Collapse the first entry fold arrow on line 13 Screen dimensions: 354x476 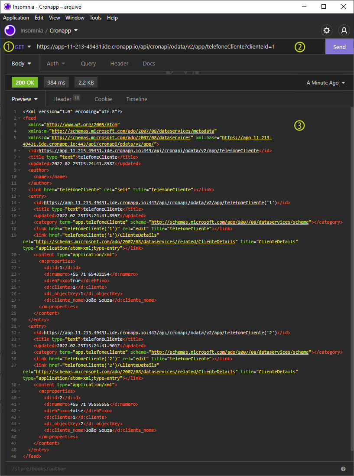pyautogui.click(x=19, y=196)
